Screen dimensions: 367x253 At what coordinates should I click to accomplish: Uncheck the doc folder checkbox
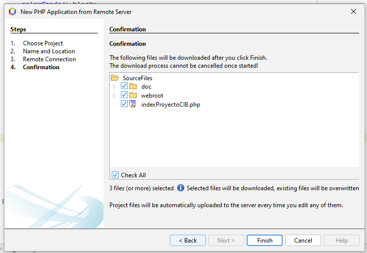pyautogui.click(x=124, y=86)
